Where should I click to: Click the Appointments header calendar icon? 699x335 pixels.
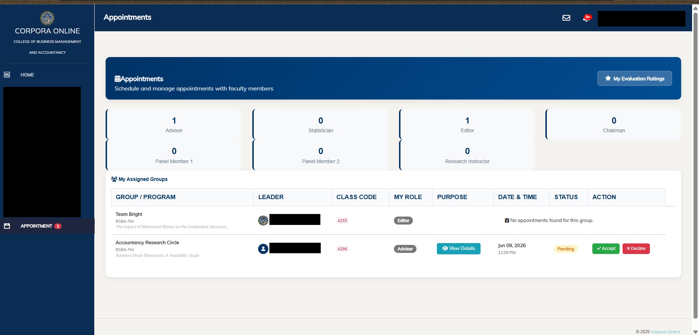[118, 78]
